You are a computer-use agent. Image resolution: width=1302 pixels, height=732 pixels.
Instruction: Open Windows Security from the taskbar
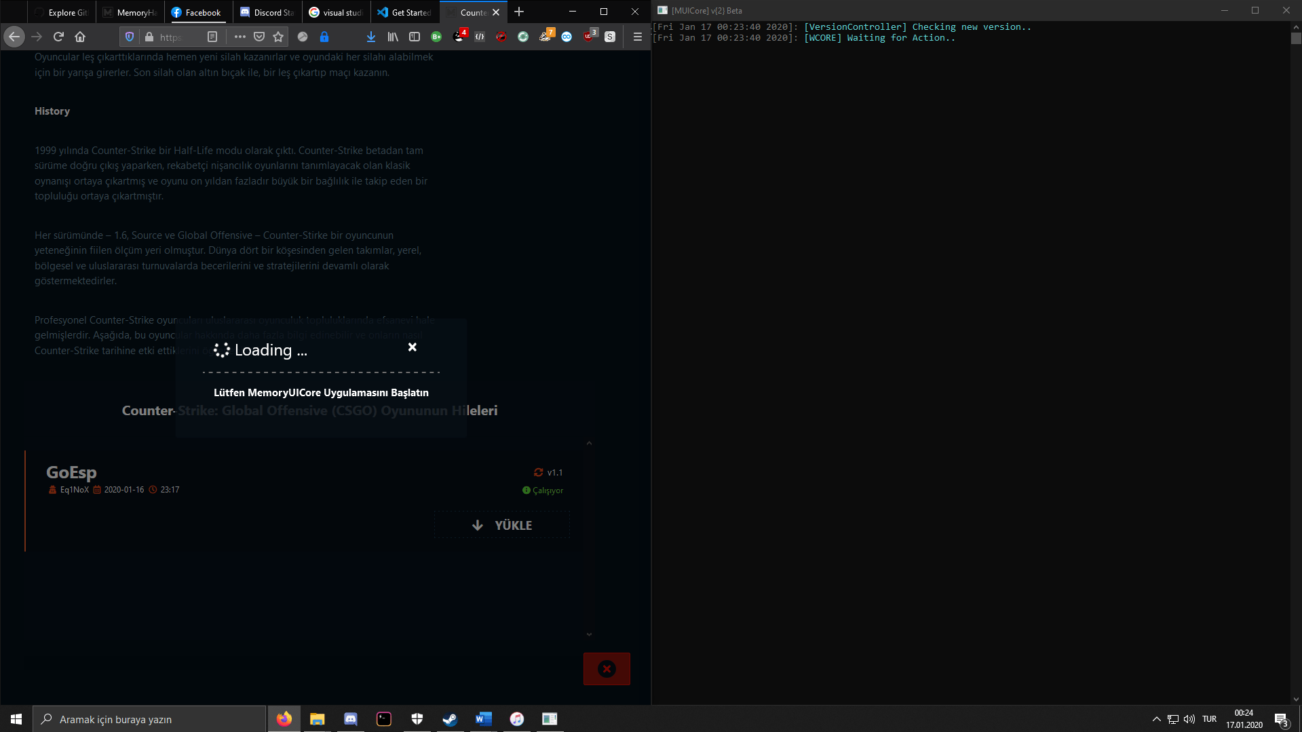pyautogui.click(x=417, y=719)
